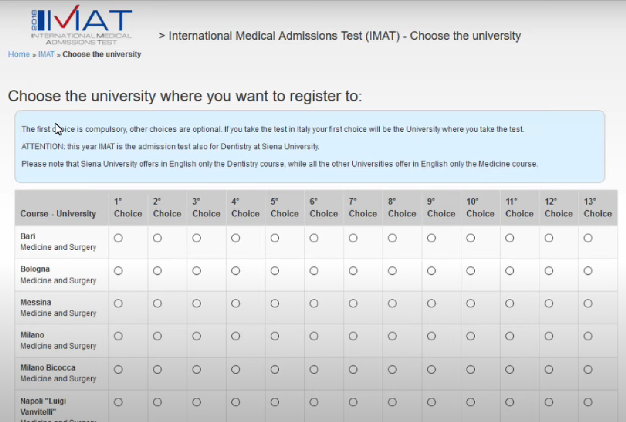Select Bologna as 7° Choice
626x422 pixels.
(353, 270)
